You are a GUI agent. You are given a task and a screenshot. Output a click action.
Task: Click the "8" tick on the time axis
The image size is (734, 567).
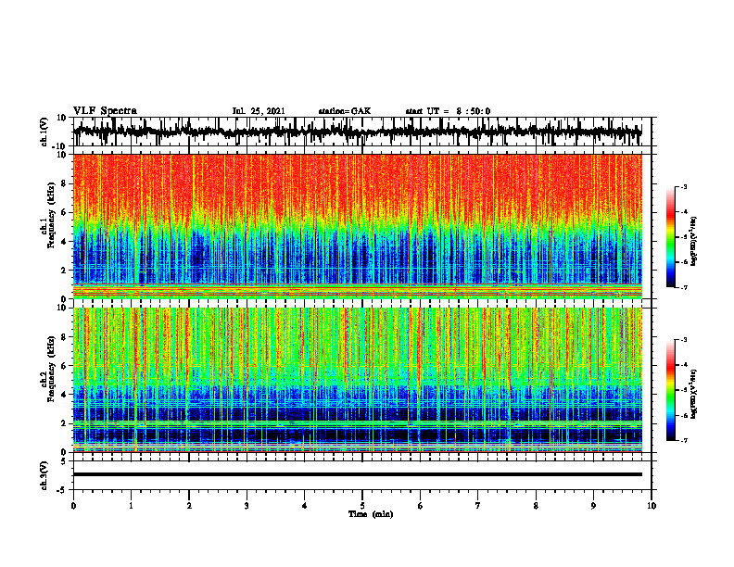[x=536, y=506]
